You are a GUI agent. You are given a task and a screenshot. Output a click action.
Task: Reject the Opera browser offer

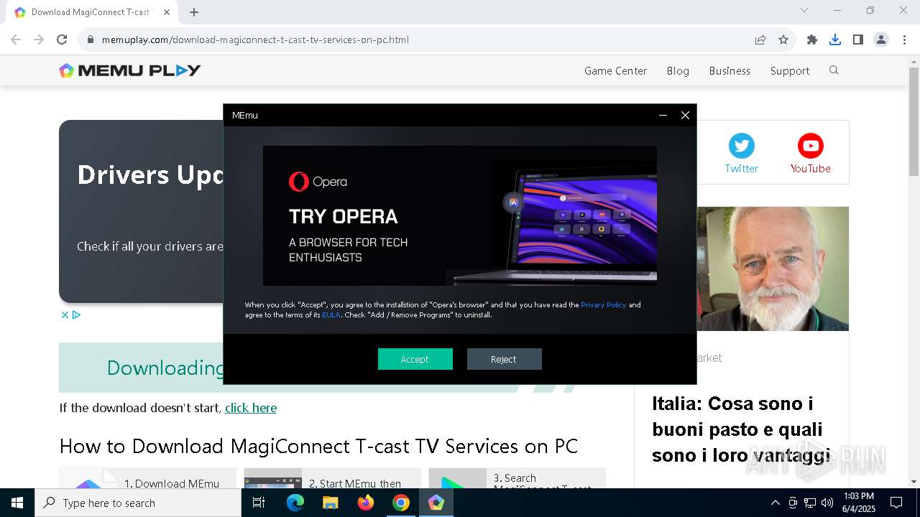[x=504, y=359]
